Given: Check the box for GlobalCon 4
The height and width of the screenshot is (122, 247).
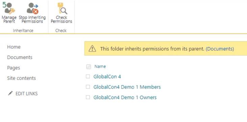Looking at the screenshot, I should click(x=88, y=77).
